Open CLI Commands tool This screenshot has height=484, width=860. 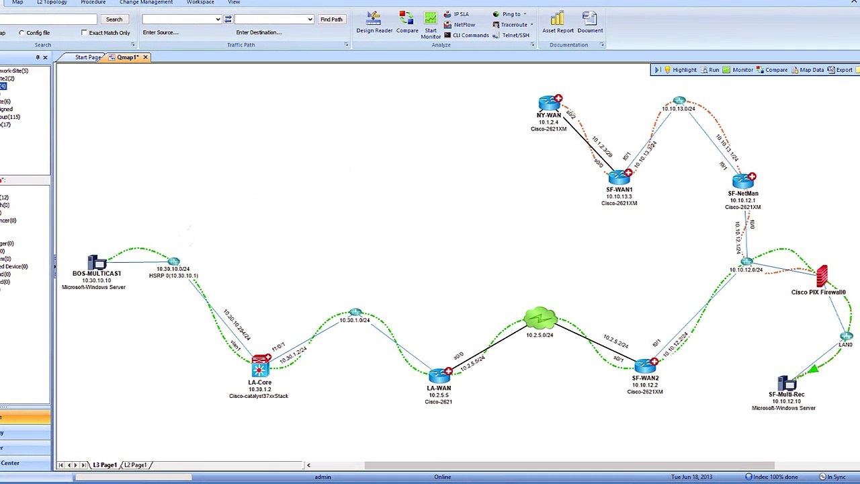(466, 35)
